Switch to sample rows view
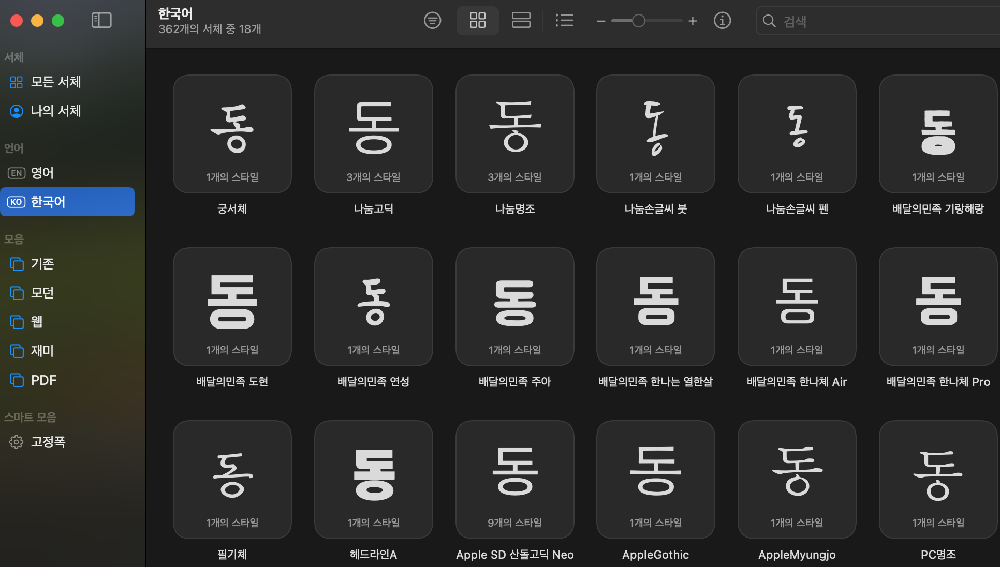 (521, 20)
